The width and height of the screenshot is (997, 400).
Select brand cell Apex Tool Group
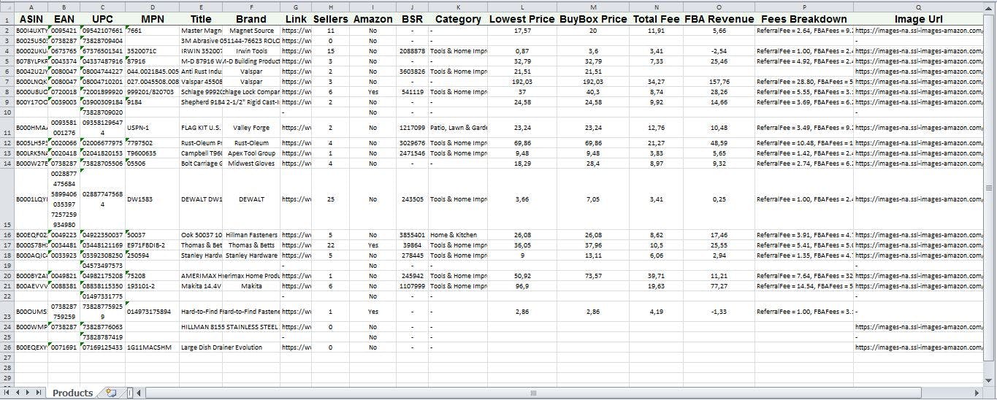251,153
